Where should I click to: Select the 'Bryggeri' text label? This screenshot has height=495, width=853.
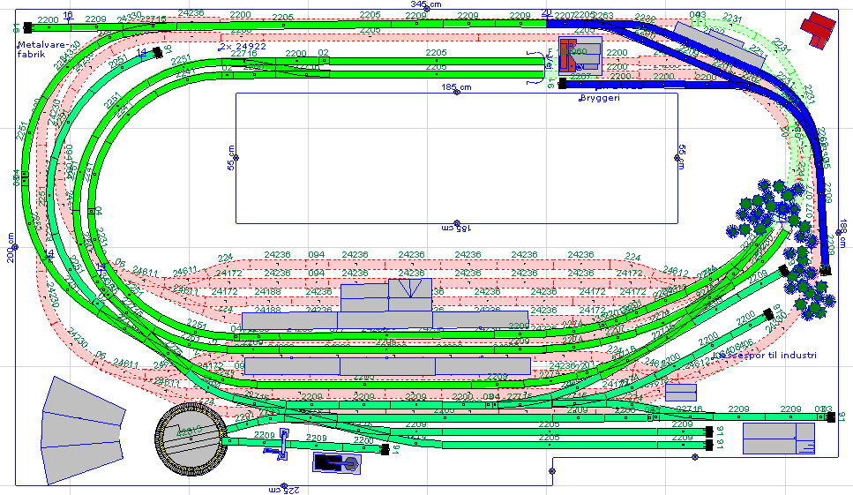[599, 98]
